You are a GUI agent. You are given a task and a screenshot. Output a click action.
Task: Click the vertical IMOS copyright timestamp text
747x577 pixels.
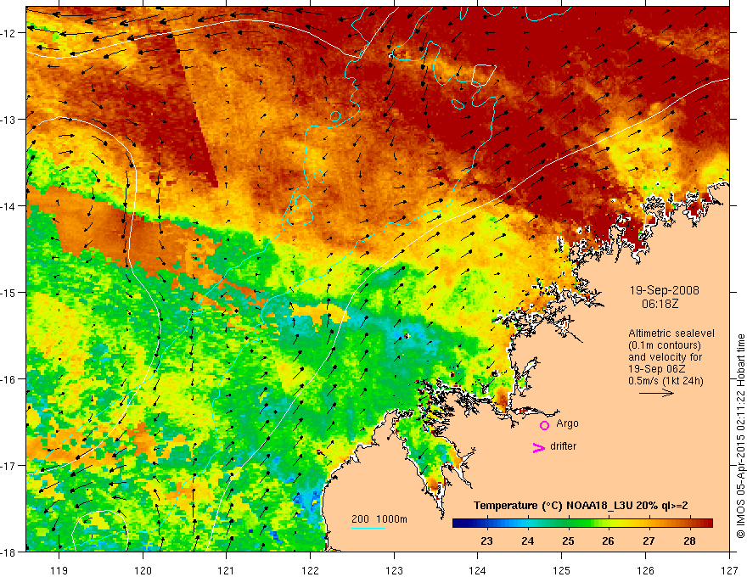(740, 435)
